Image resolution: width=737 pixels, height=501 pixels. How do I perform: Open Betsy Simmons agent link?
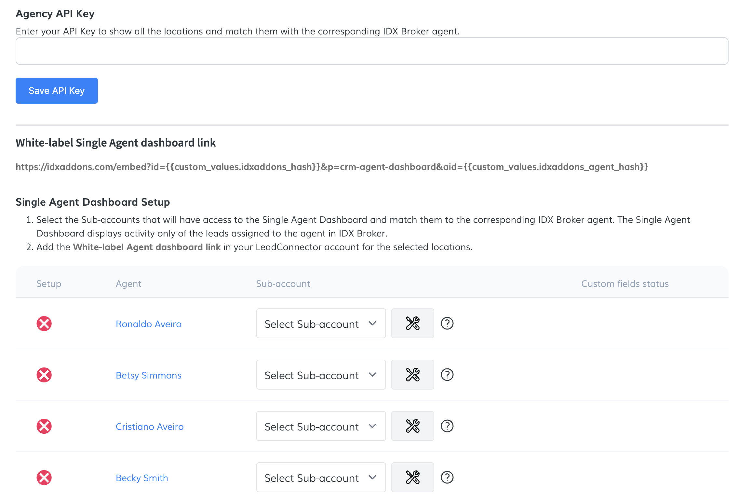[x=148, y=375]
